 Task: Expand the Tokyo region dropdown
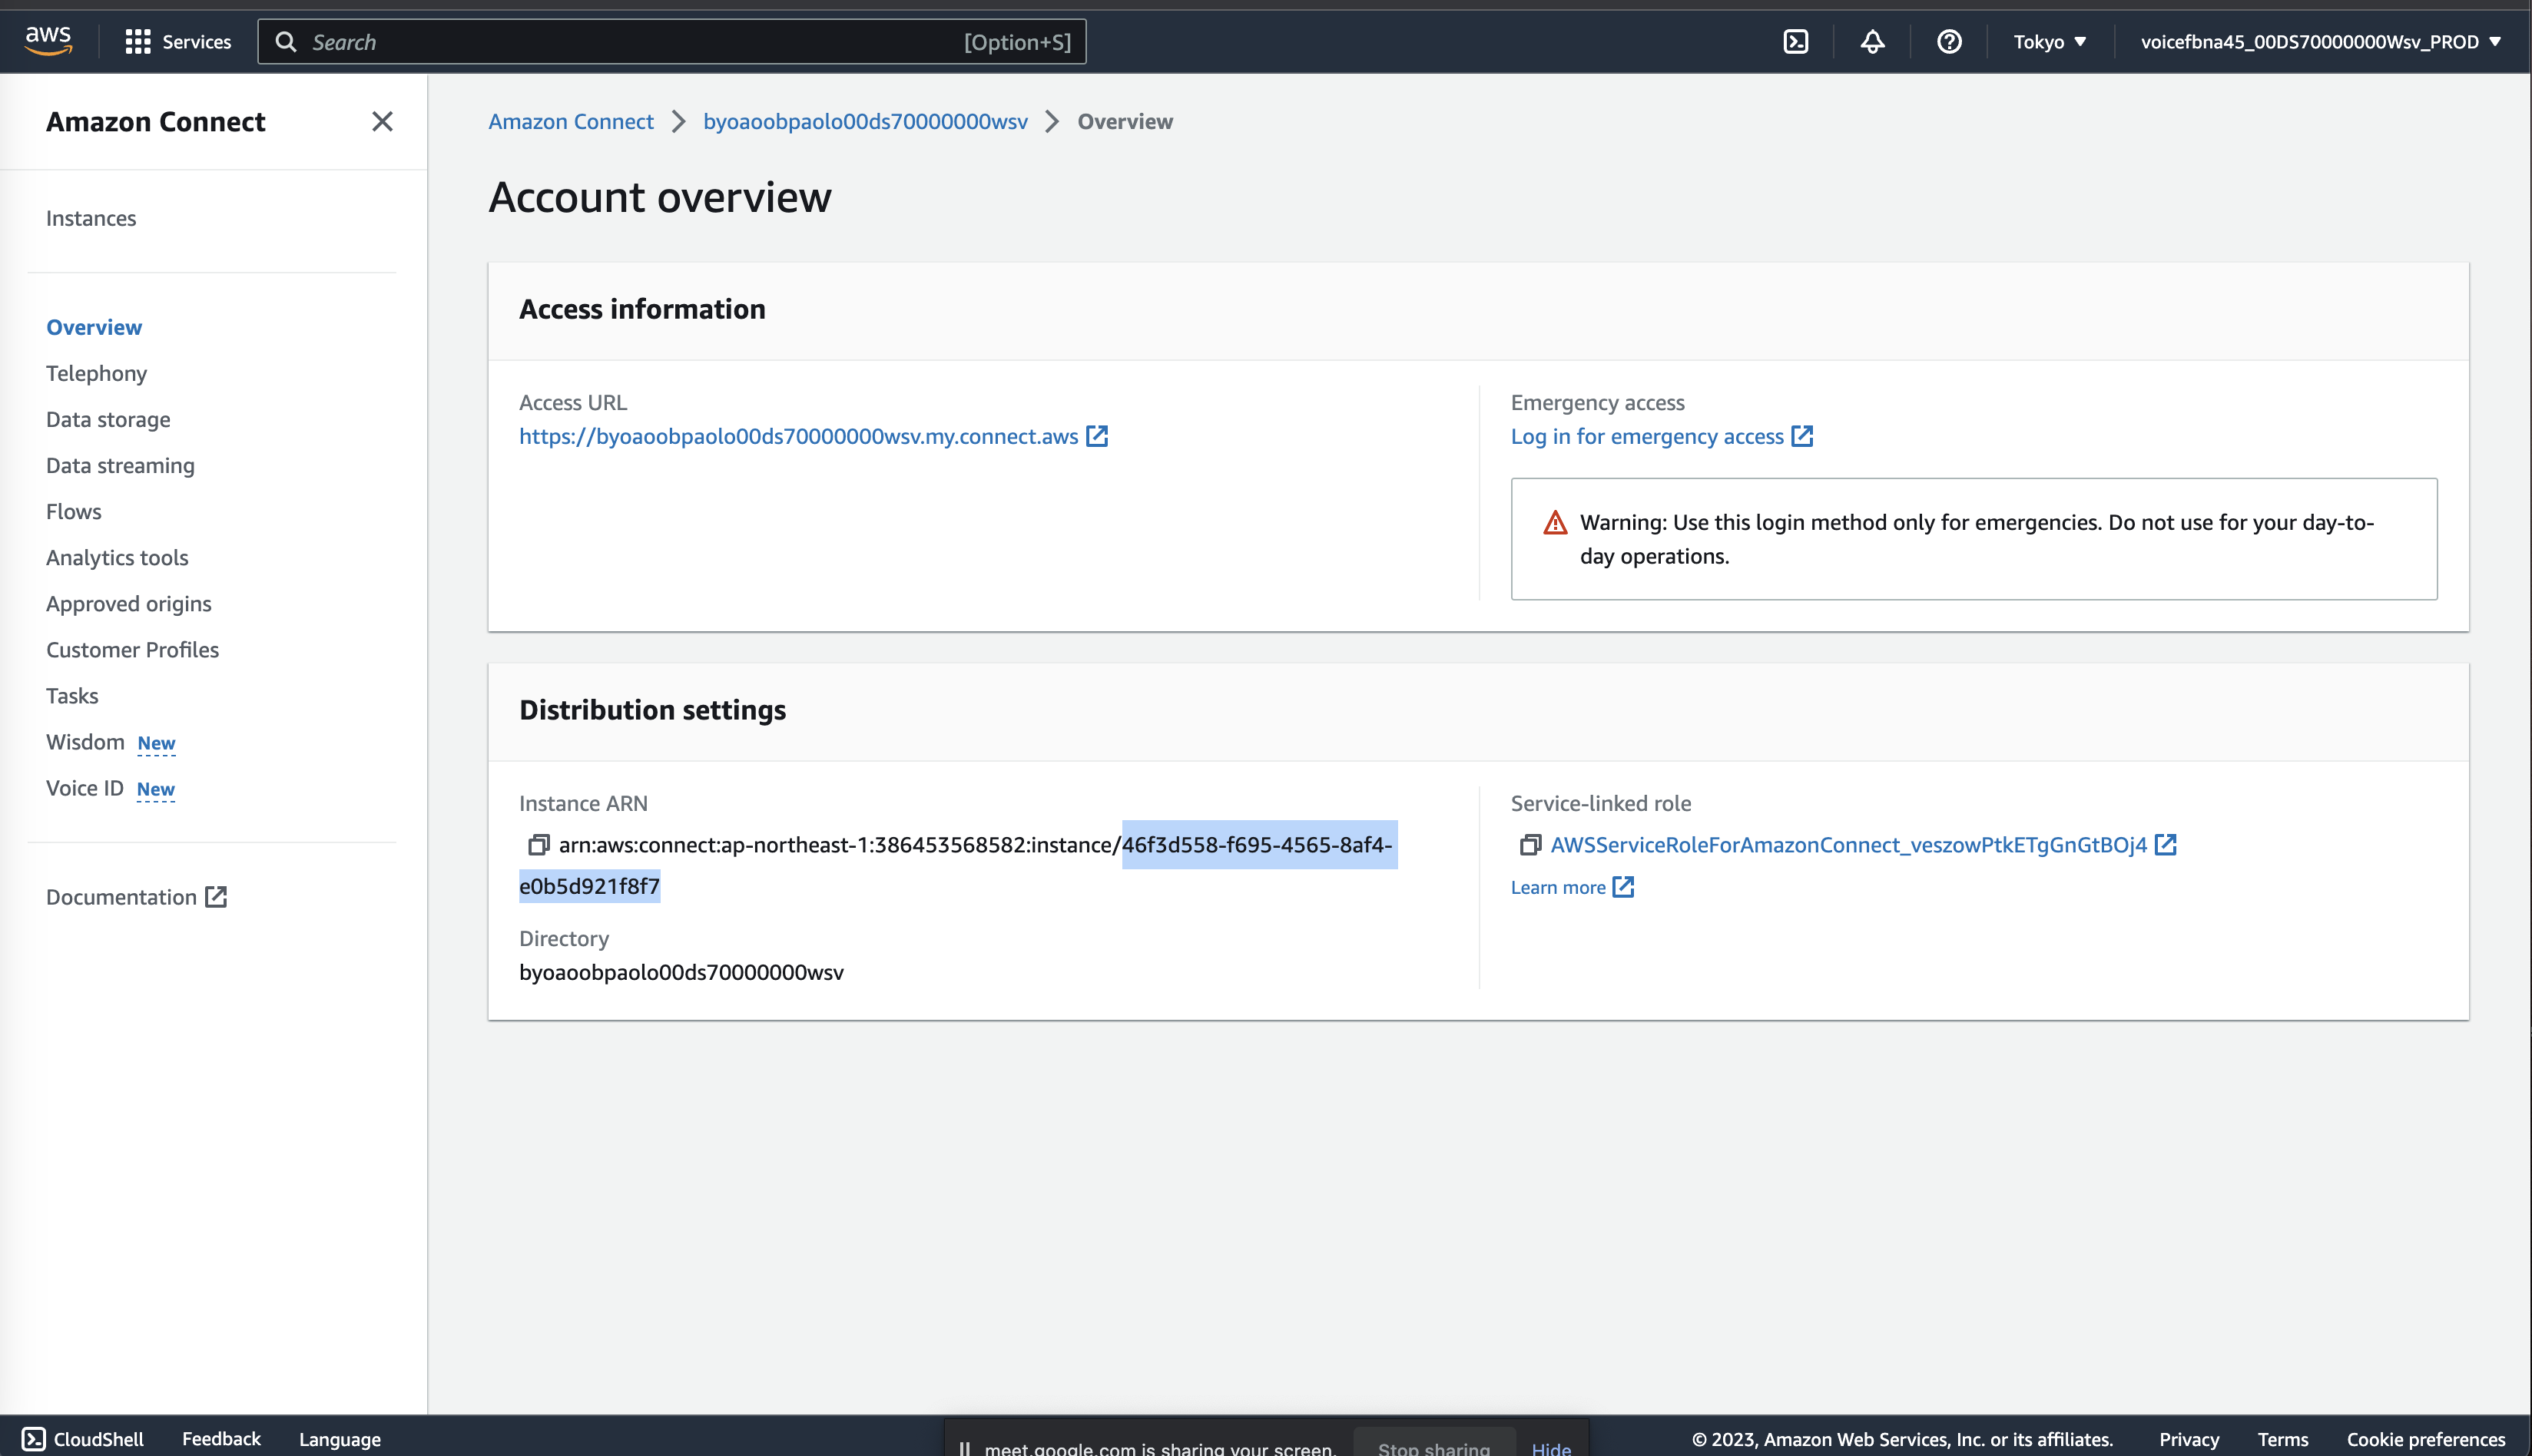2050,42
